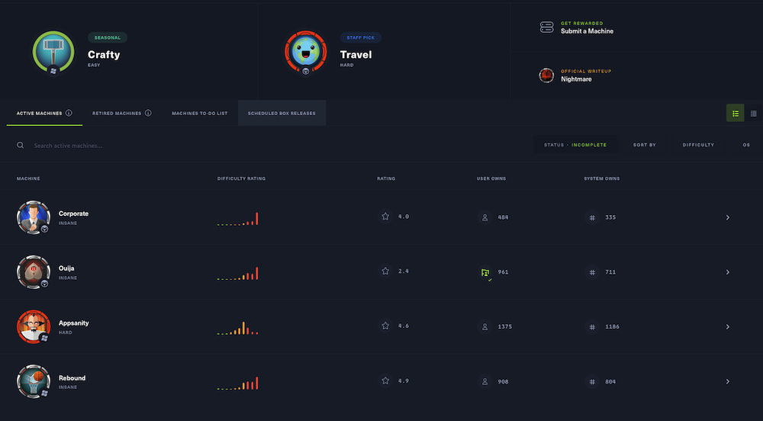Click the star rating icon for Corporate
This screenshot has width=763, height=421.
pyautogui.click(x=385, y=217)
